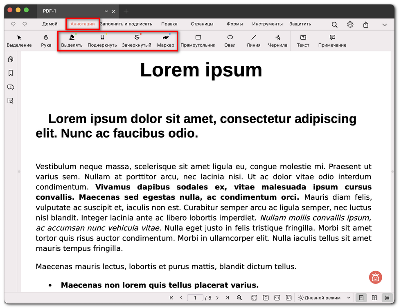Image resolution: width=399 pixels, height=308 pixels.
Task: Click the page number input field
Action: [x=195, y=298]
